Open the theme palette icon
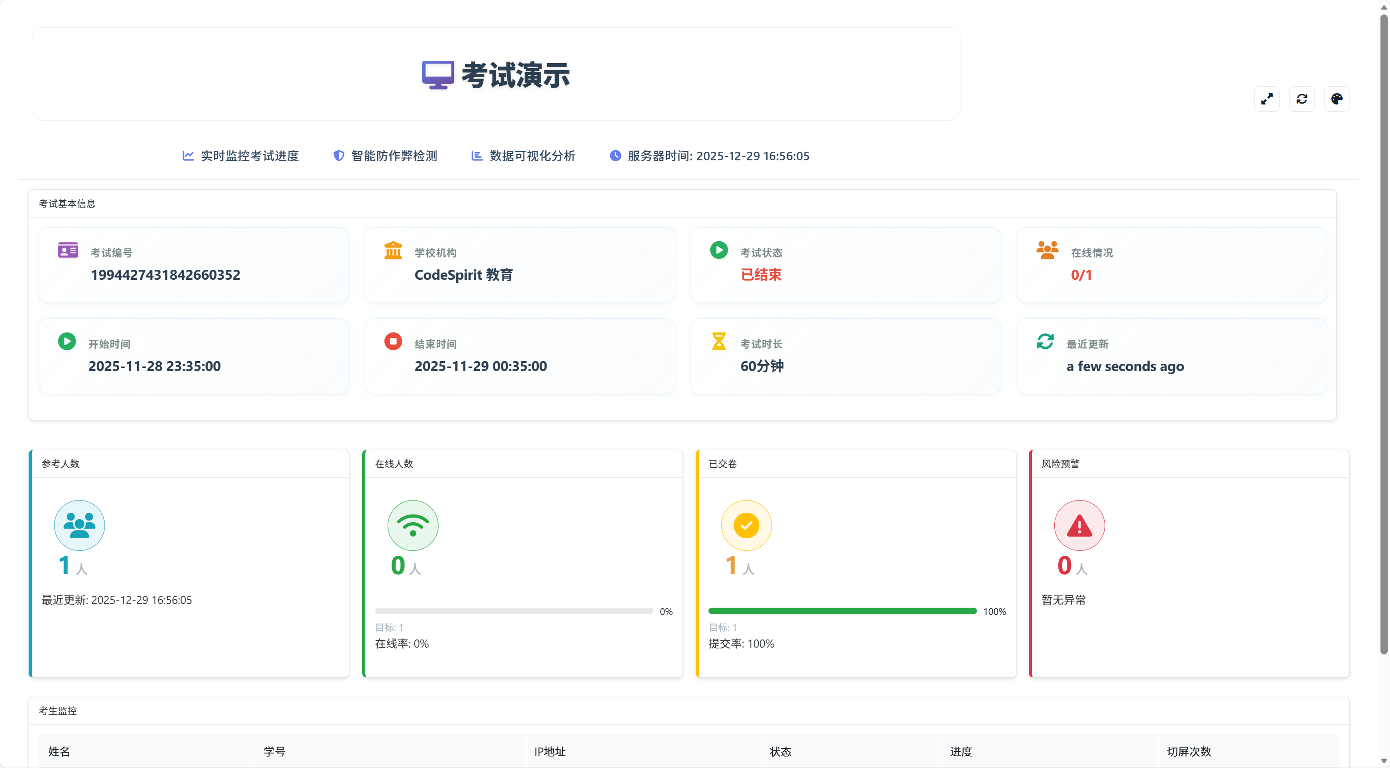 coord(1336,99)
